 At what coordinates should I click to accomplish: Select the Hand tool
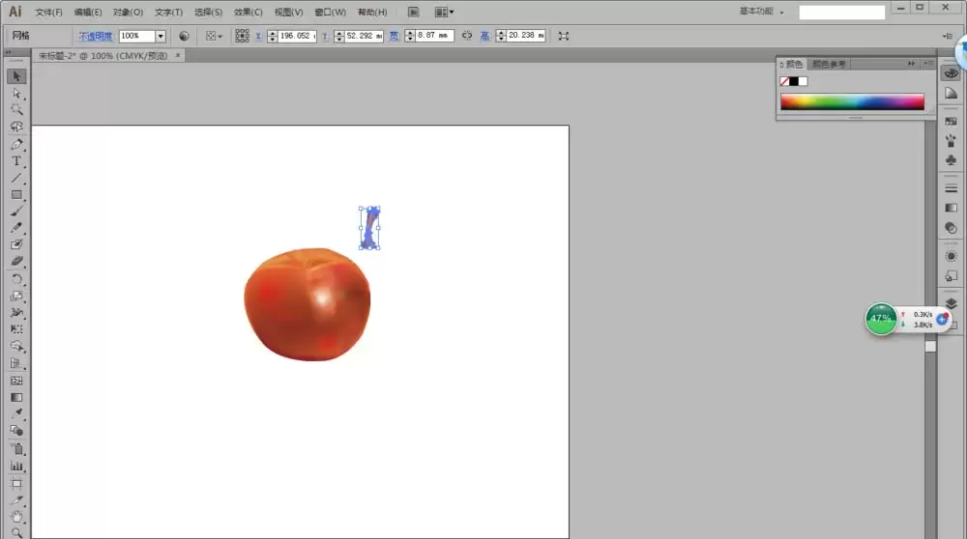[x=16, y=516]
